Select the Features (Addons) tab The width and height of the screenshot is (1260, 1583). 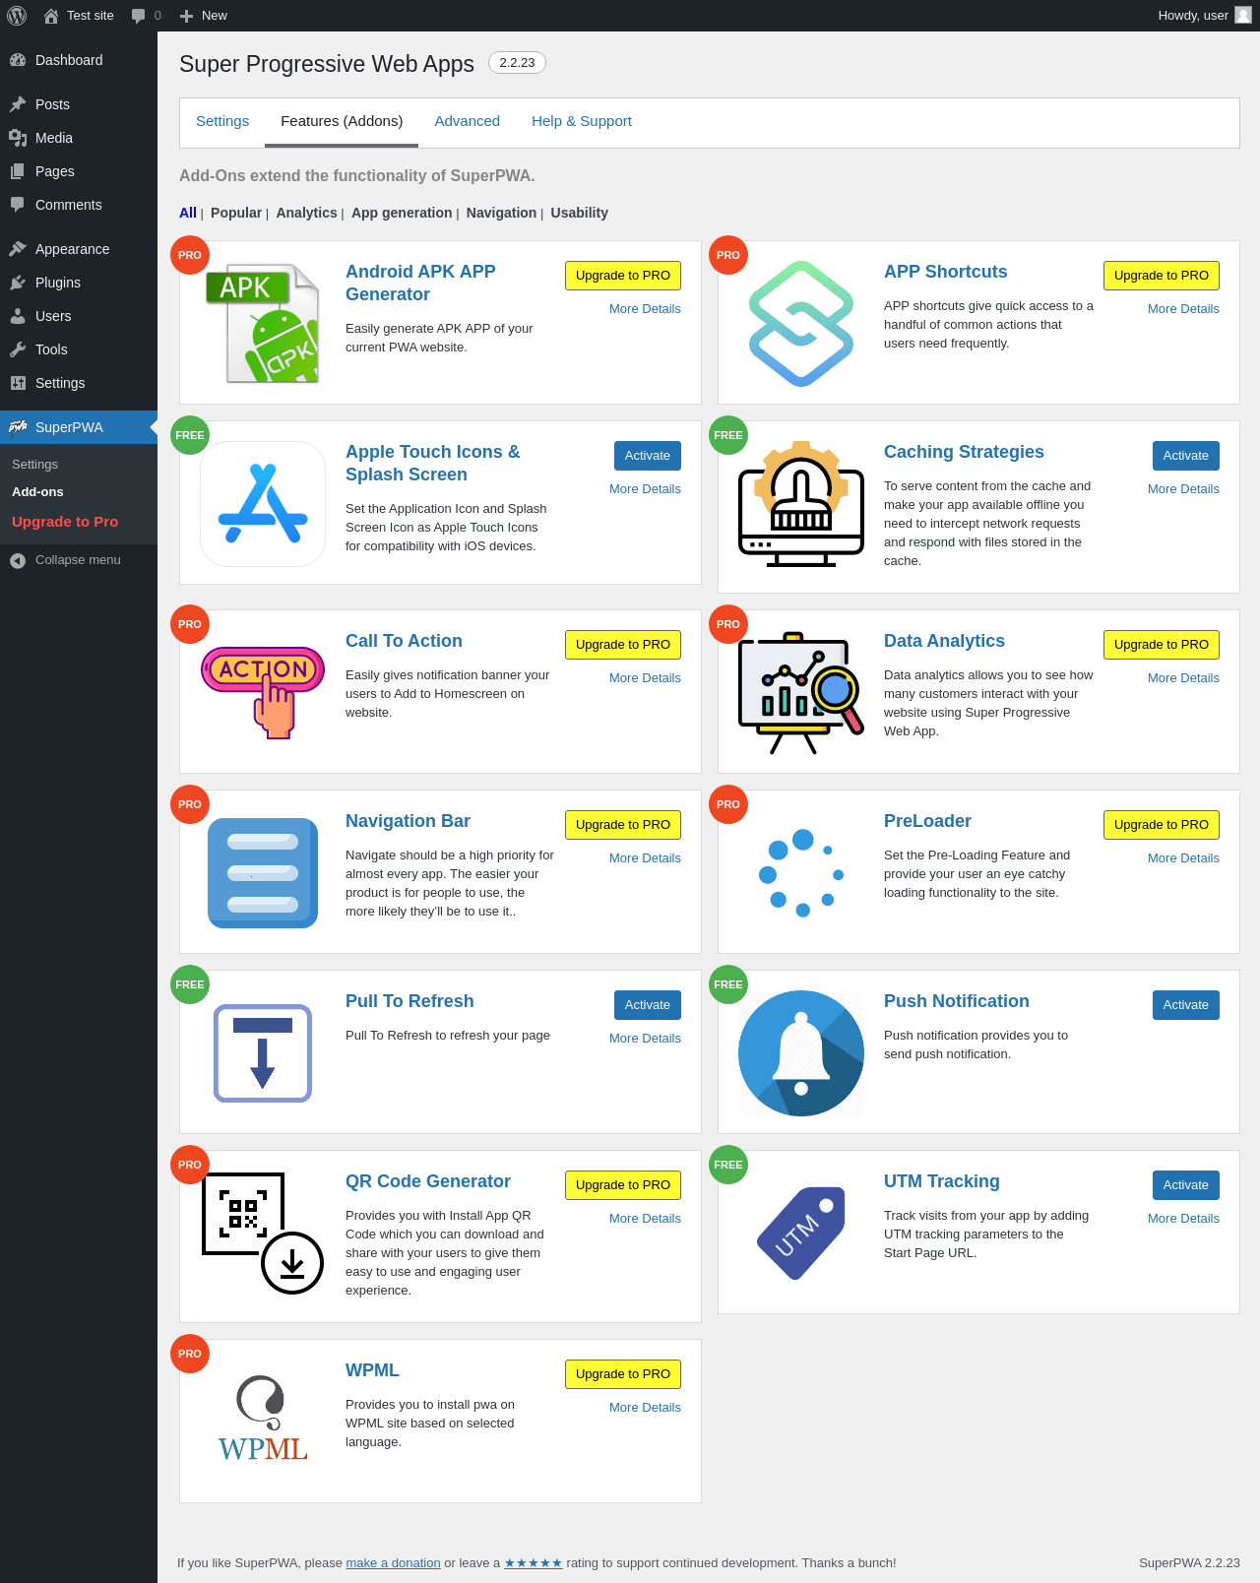(x=342, y=122)
